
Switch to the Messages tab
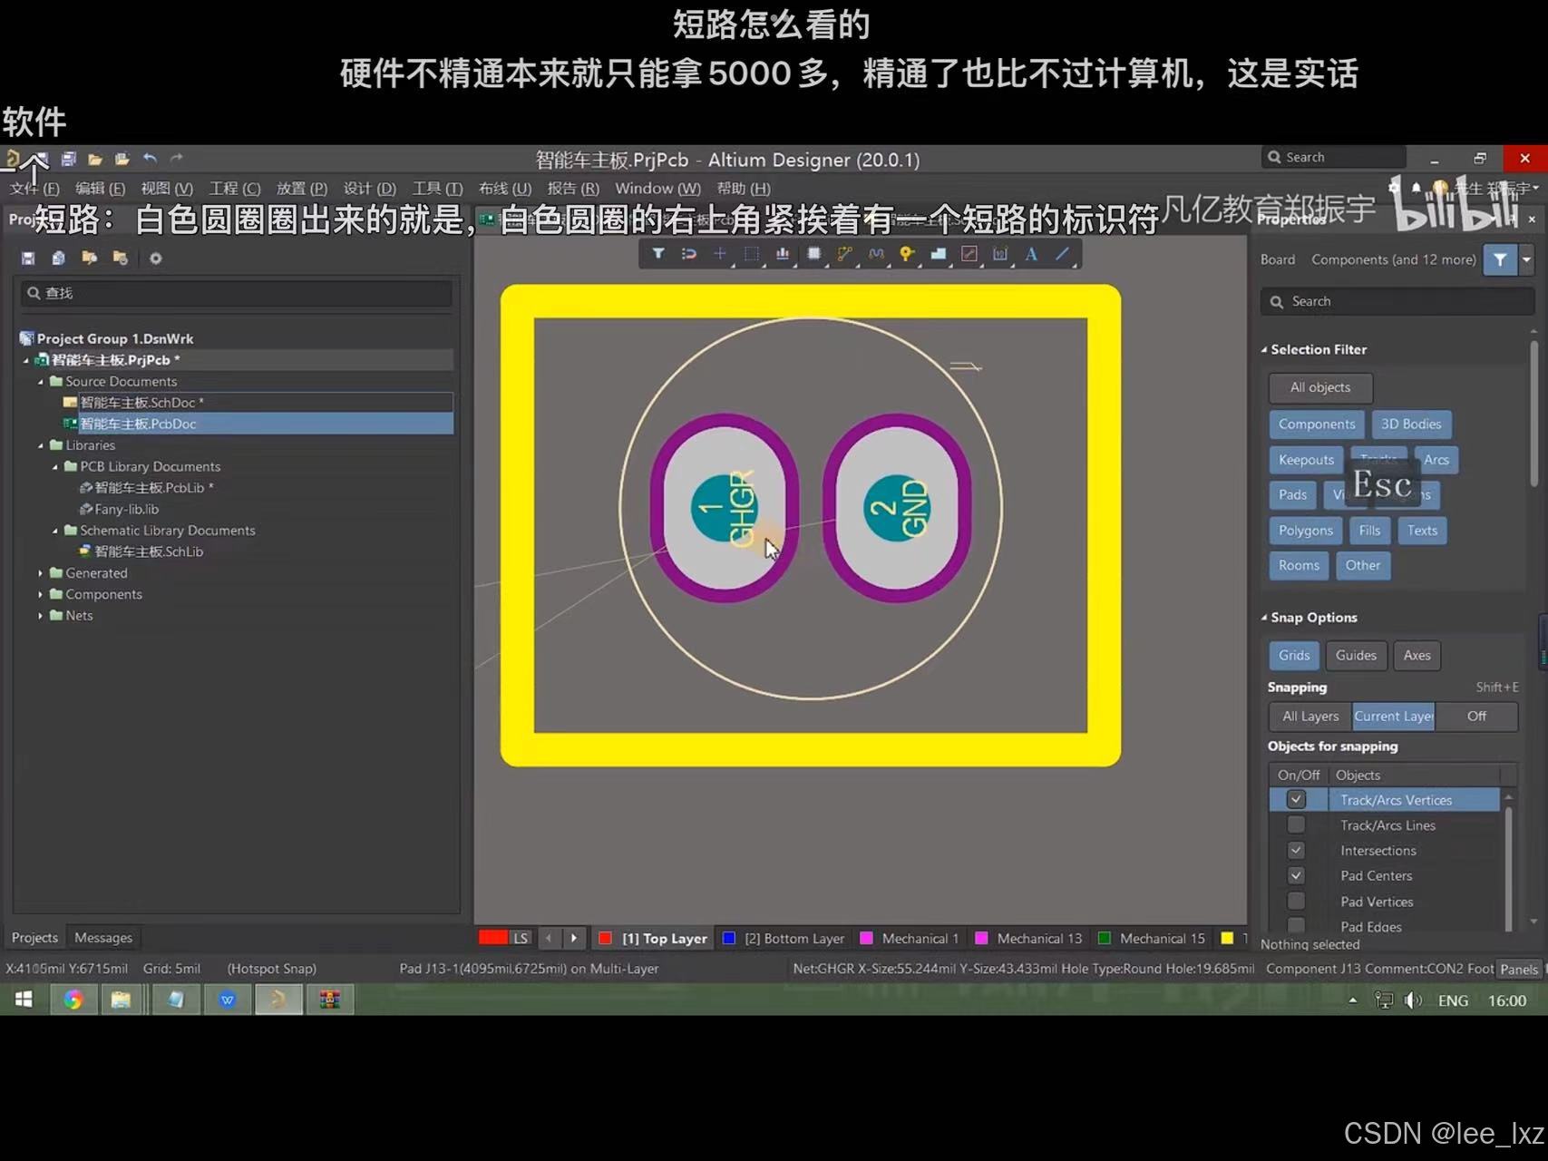(x=103, y=938)
